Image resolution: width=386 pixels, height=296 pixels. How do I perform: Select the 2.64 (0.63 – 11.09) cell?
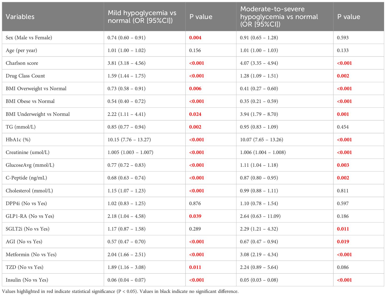[x=260, y=216]
